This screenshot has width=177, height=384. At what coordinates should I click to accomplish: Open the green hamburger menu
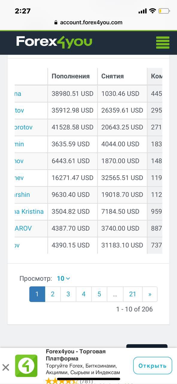[163, 42]
